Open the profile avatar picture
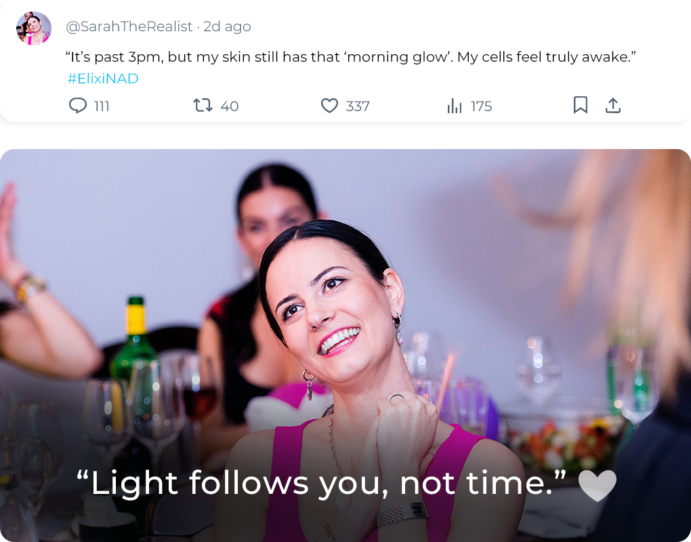The width and height of the screenshot is (691, 542). [x=34, y=28]
